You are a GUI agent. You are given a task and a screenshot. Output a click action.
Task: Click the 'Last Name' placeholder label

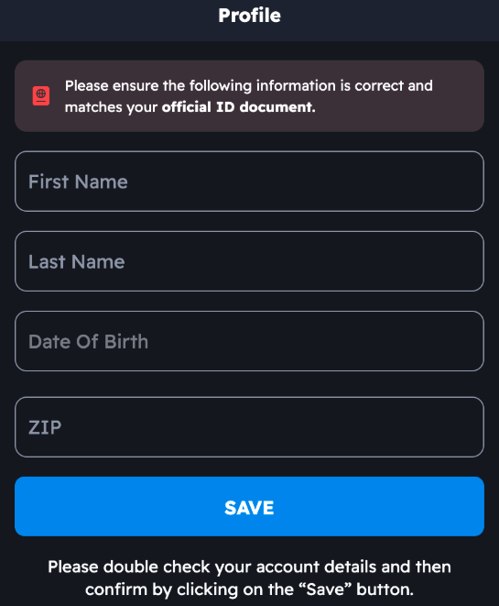point(76,261)
